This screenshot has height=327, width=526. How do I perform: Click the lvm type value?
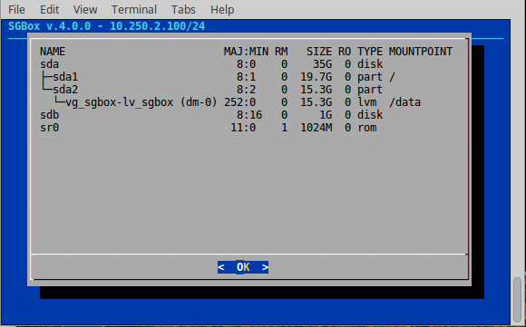point(366,102)
